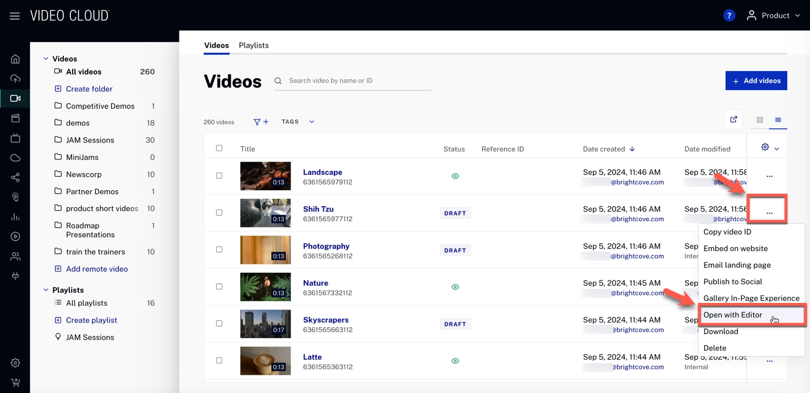810x393 pixels.
Task: Open the help question mark icon
Action: coord(729,16)
